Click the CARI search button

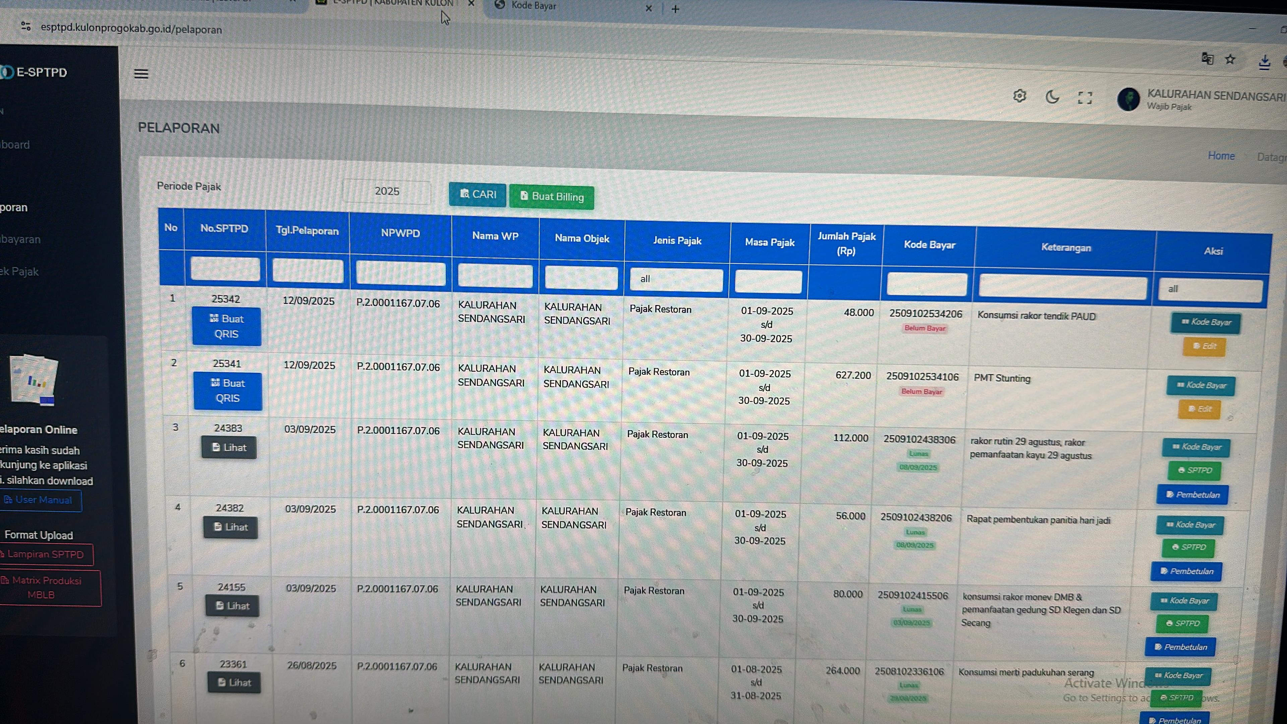[478, 194]
